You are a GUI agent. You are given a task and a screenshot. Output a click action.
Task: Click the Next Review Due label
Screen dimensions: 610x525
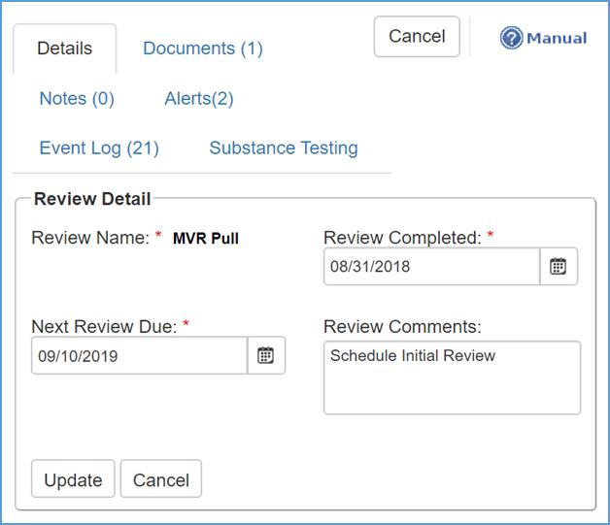[103, 327]
